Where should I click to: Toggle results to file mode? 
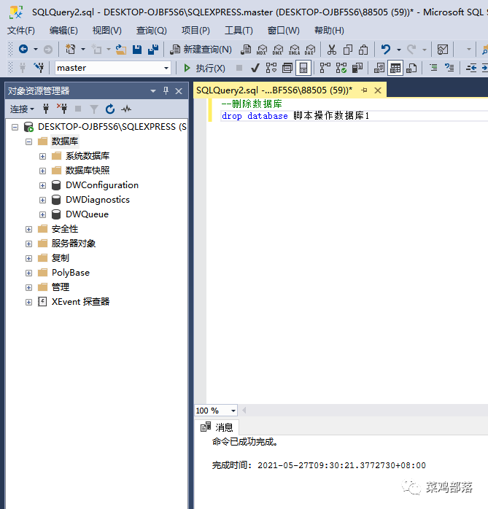411,68
